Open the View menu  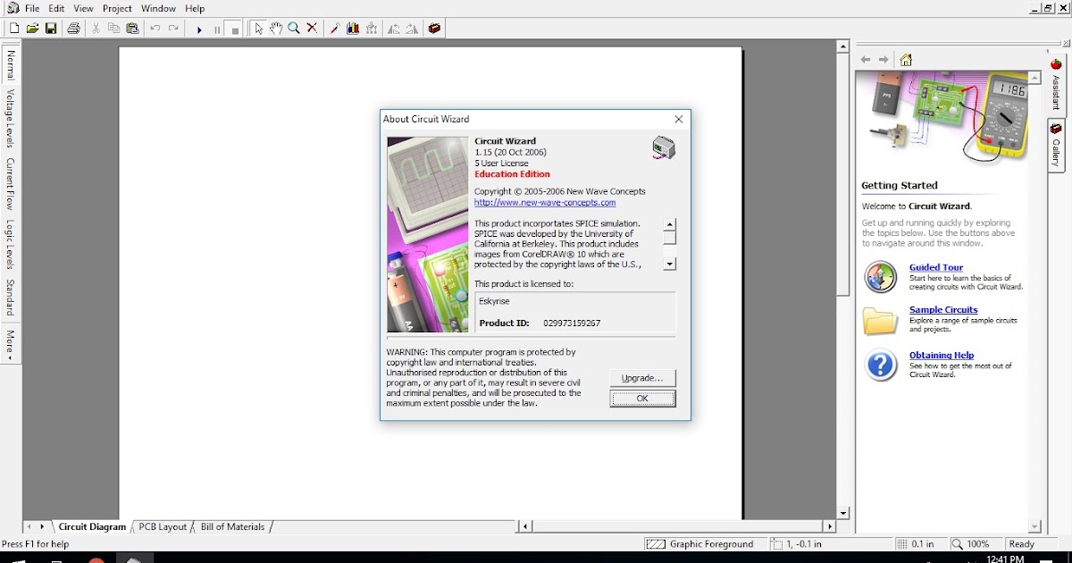click(83, 8)
